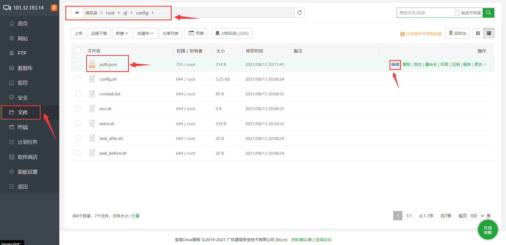Check the extra.sh row checkbox
The height and width of the screenshot is (245, 506).
tap(78, 123)
